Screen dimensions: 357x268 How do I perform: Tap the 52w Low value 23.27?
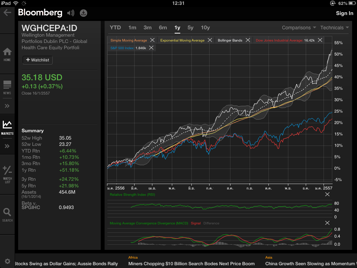65,144
